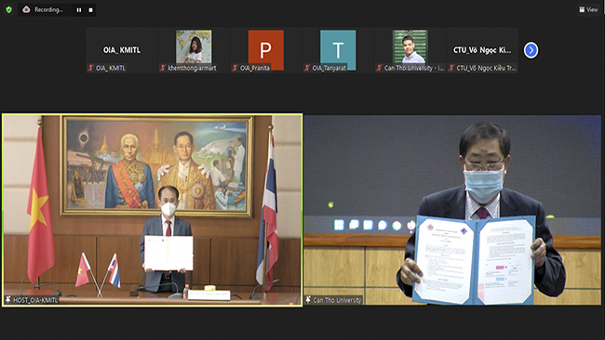
Task: Click the muted mic icon beside OIA_Tanyarat
Action: 307,68
